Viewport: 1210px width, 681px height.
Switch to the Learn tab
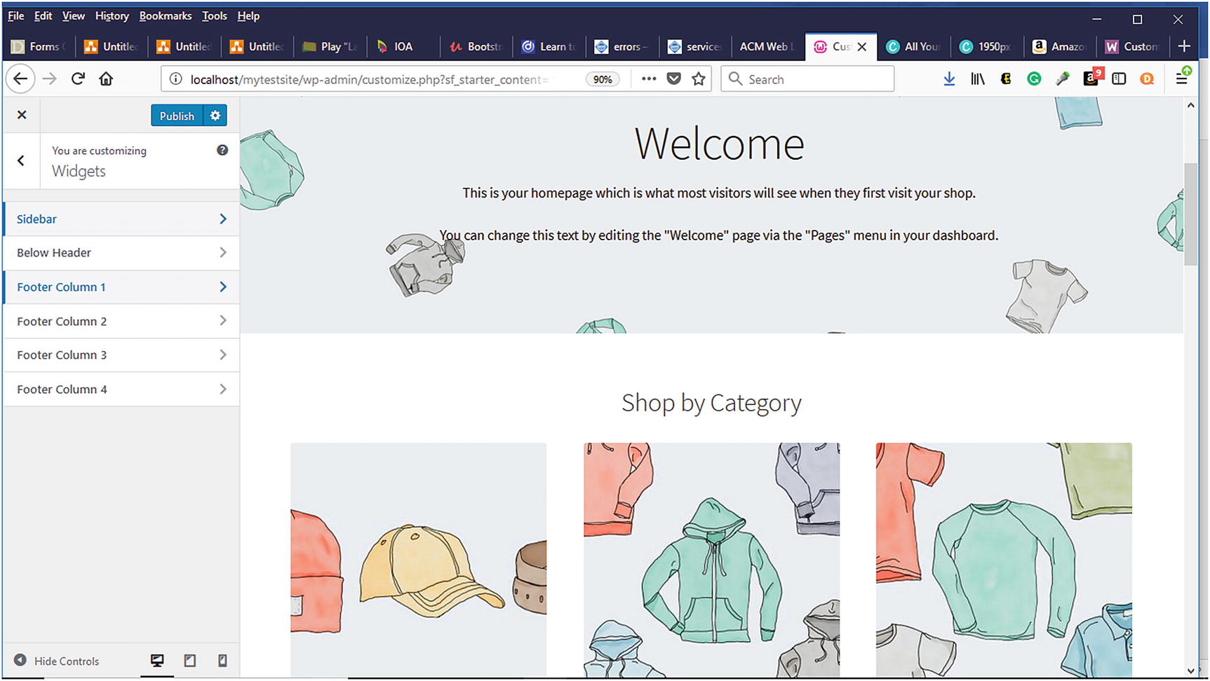(550, 47)
